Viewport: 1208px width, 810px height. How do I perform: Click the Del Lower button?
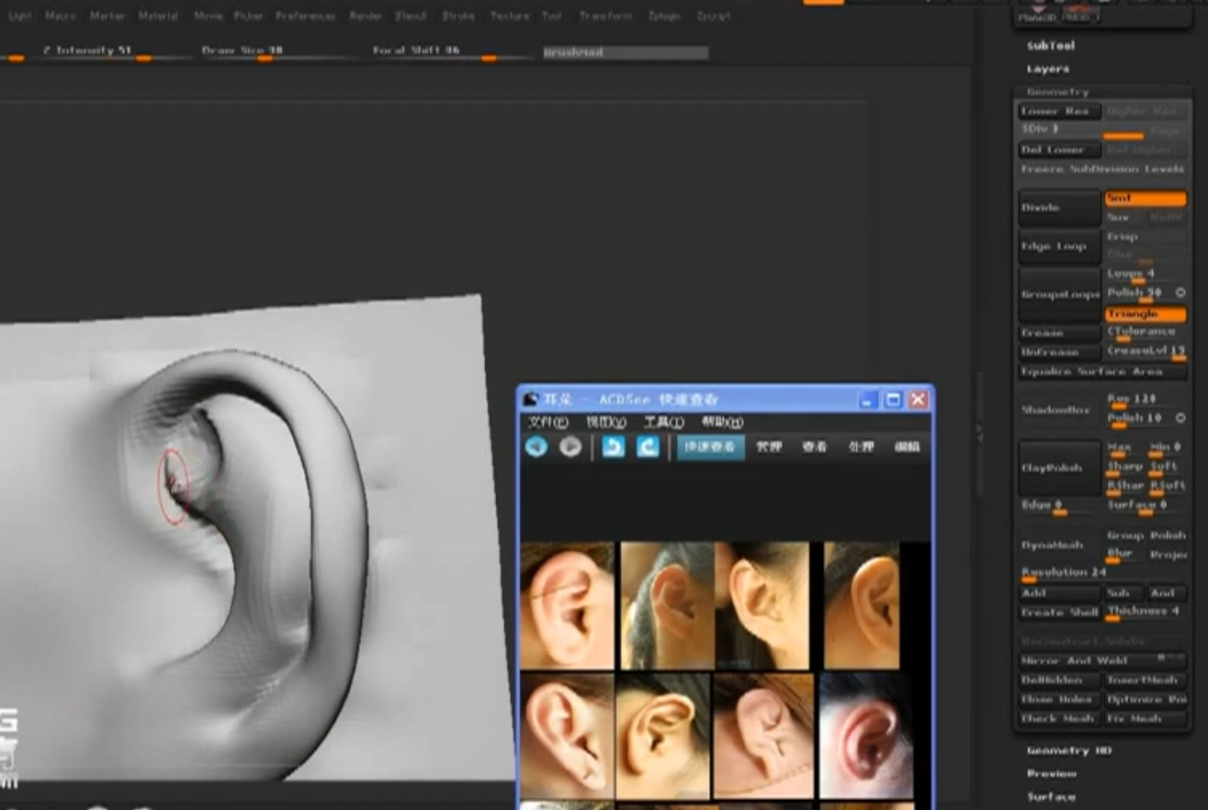click(1059, 150)
